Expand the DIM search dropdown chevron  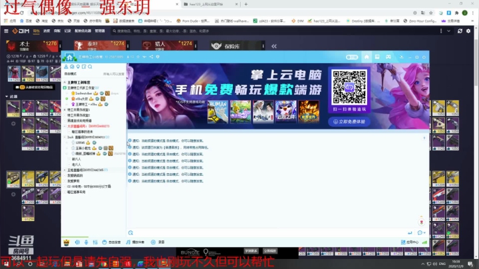point(449,31)
